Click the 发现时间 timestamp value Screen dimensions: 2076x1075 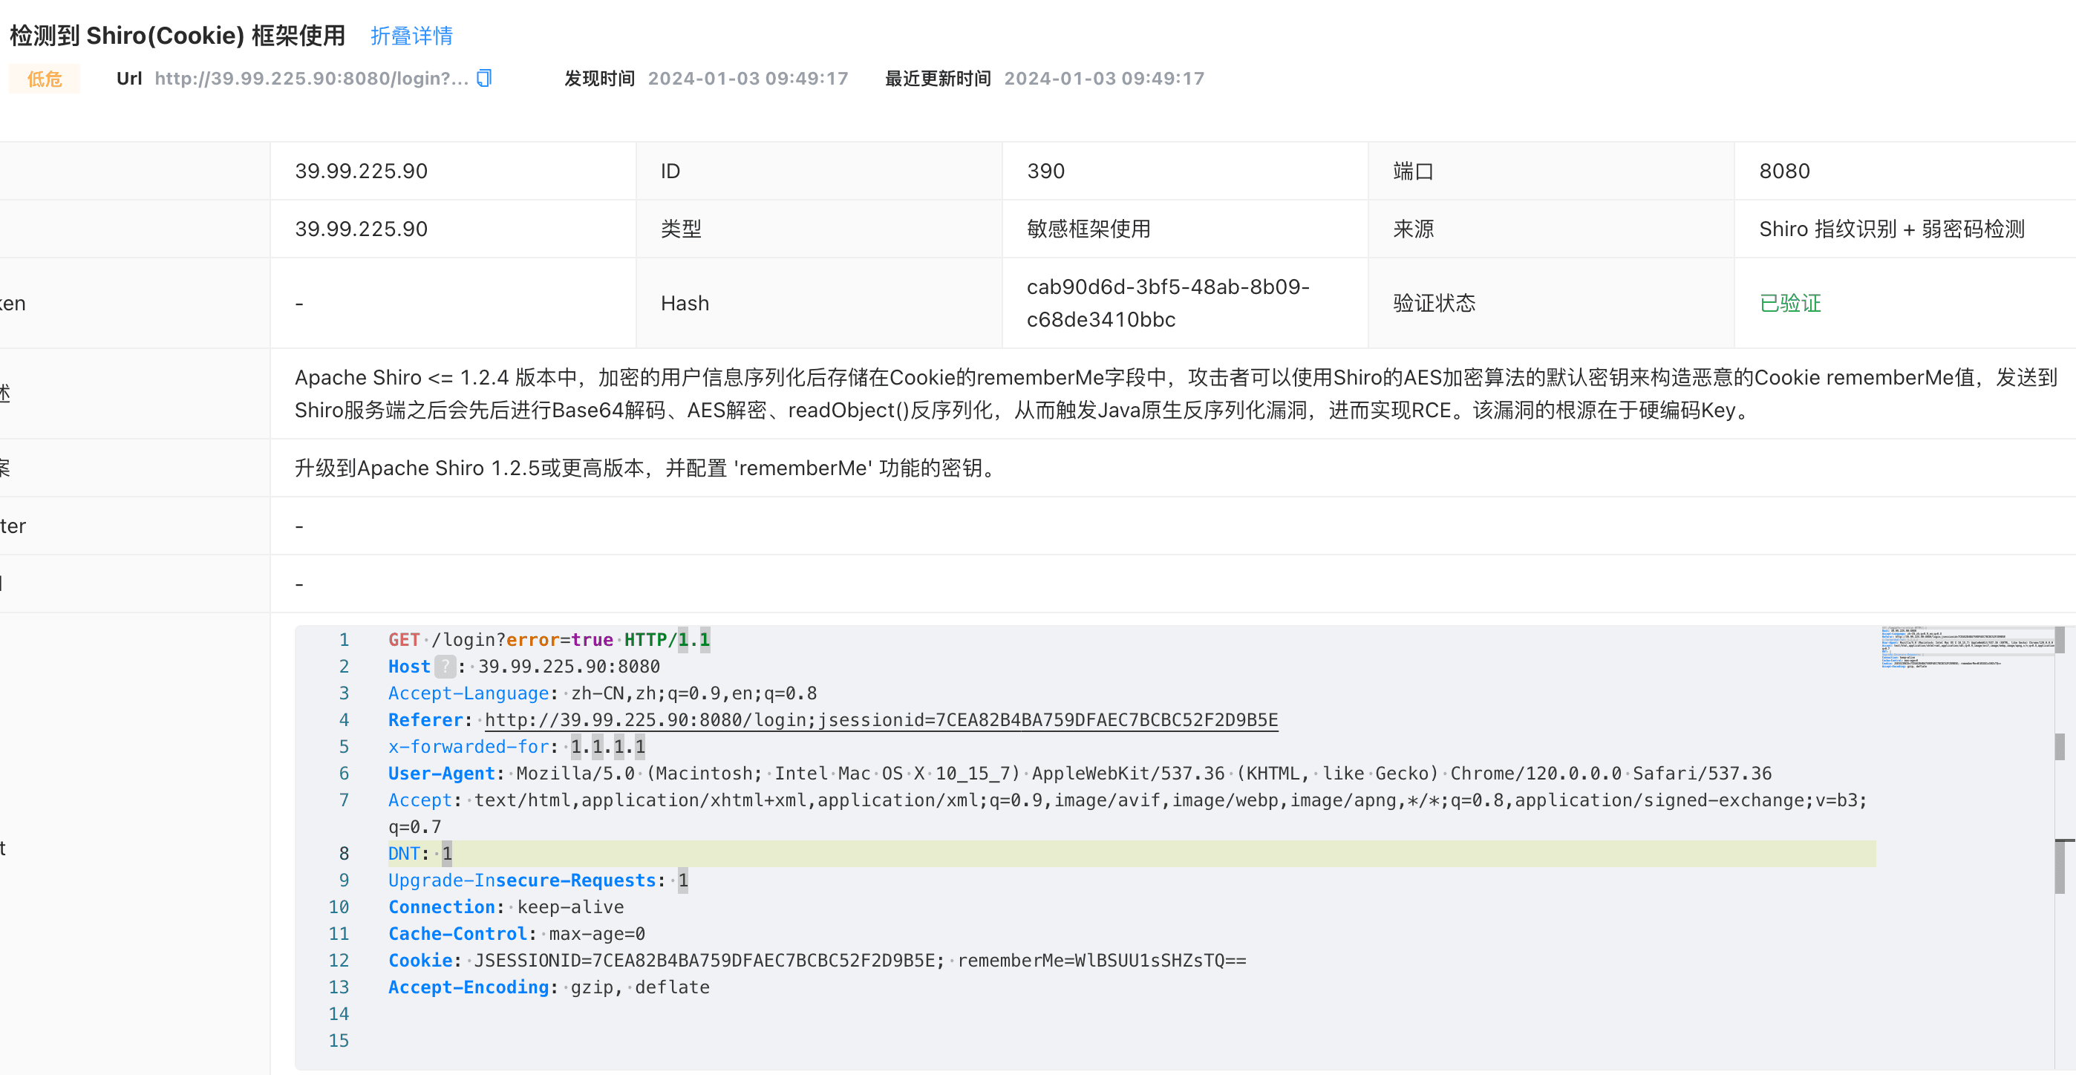coord(748,78)
